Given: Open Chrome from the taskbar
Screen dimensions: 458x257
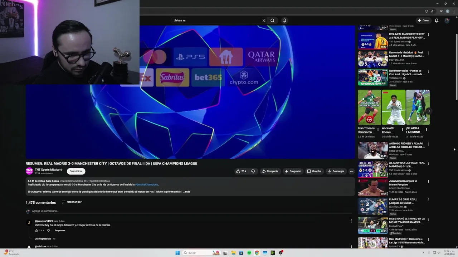Looking at the screenshot, I should (x=257, y=253).
